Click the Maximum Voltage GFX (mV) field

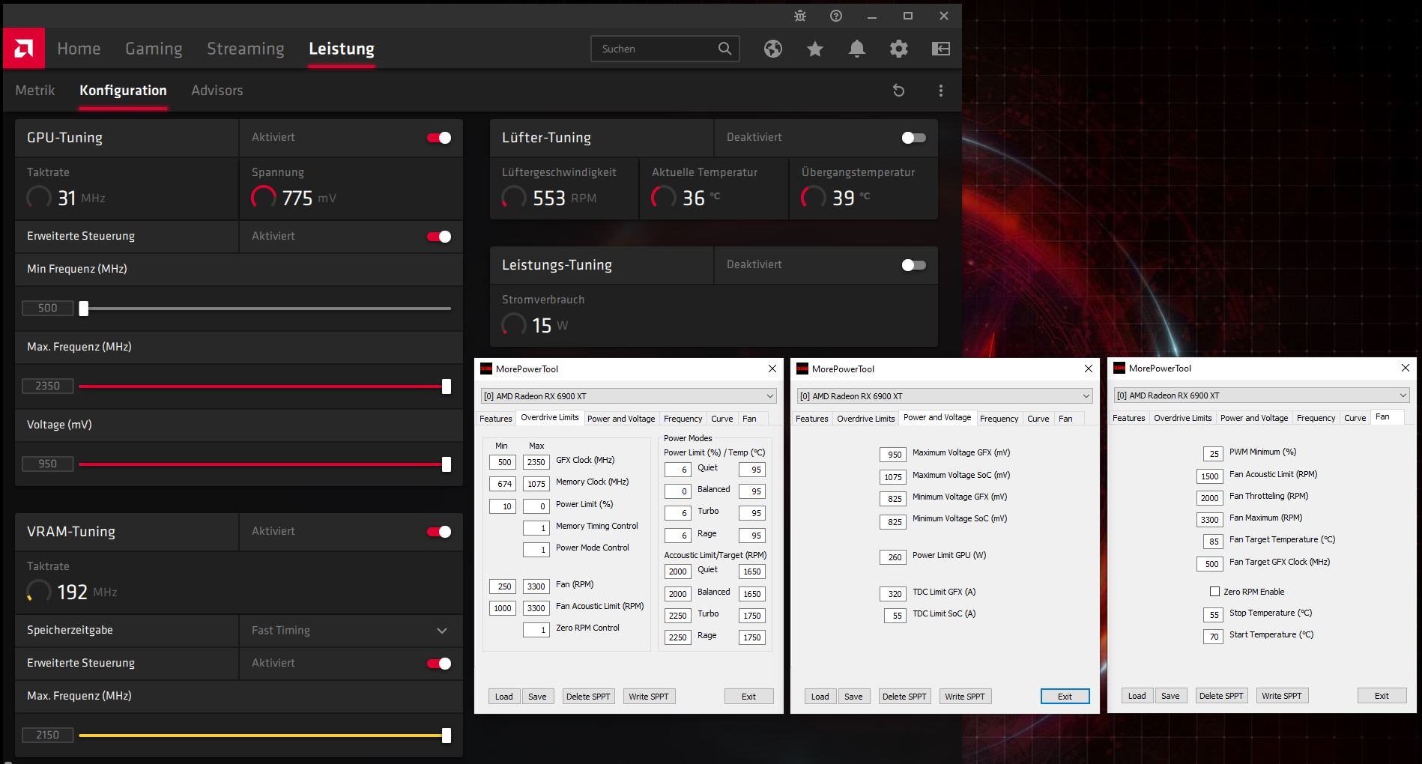tap(892, 455)
